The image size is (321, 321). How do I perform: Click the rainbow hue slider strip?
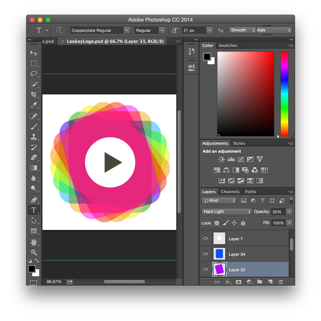tap(284, 94)
